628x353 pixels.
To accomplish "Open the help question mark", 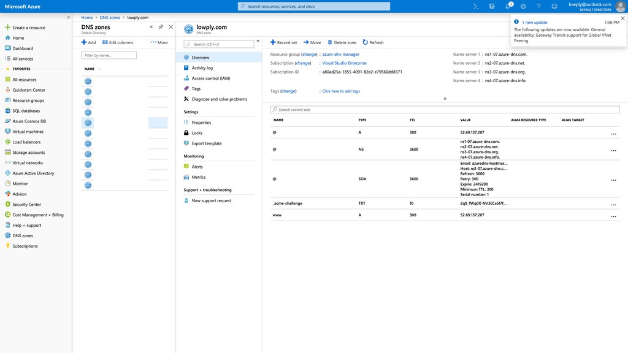I will coord(538,6).
